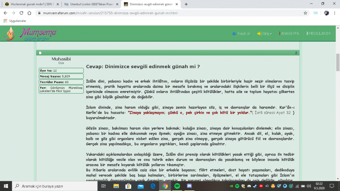This screenshot has height=191, width=340.
Task: Go back to the previous page
Action: (5, 13)
